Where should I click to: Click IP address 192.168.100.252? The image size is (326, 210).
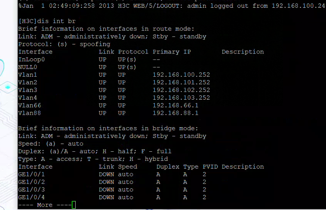[181, 75]
